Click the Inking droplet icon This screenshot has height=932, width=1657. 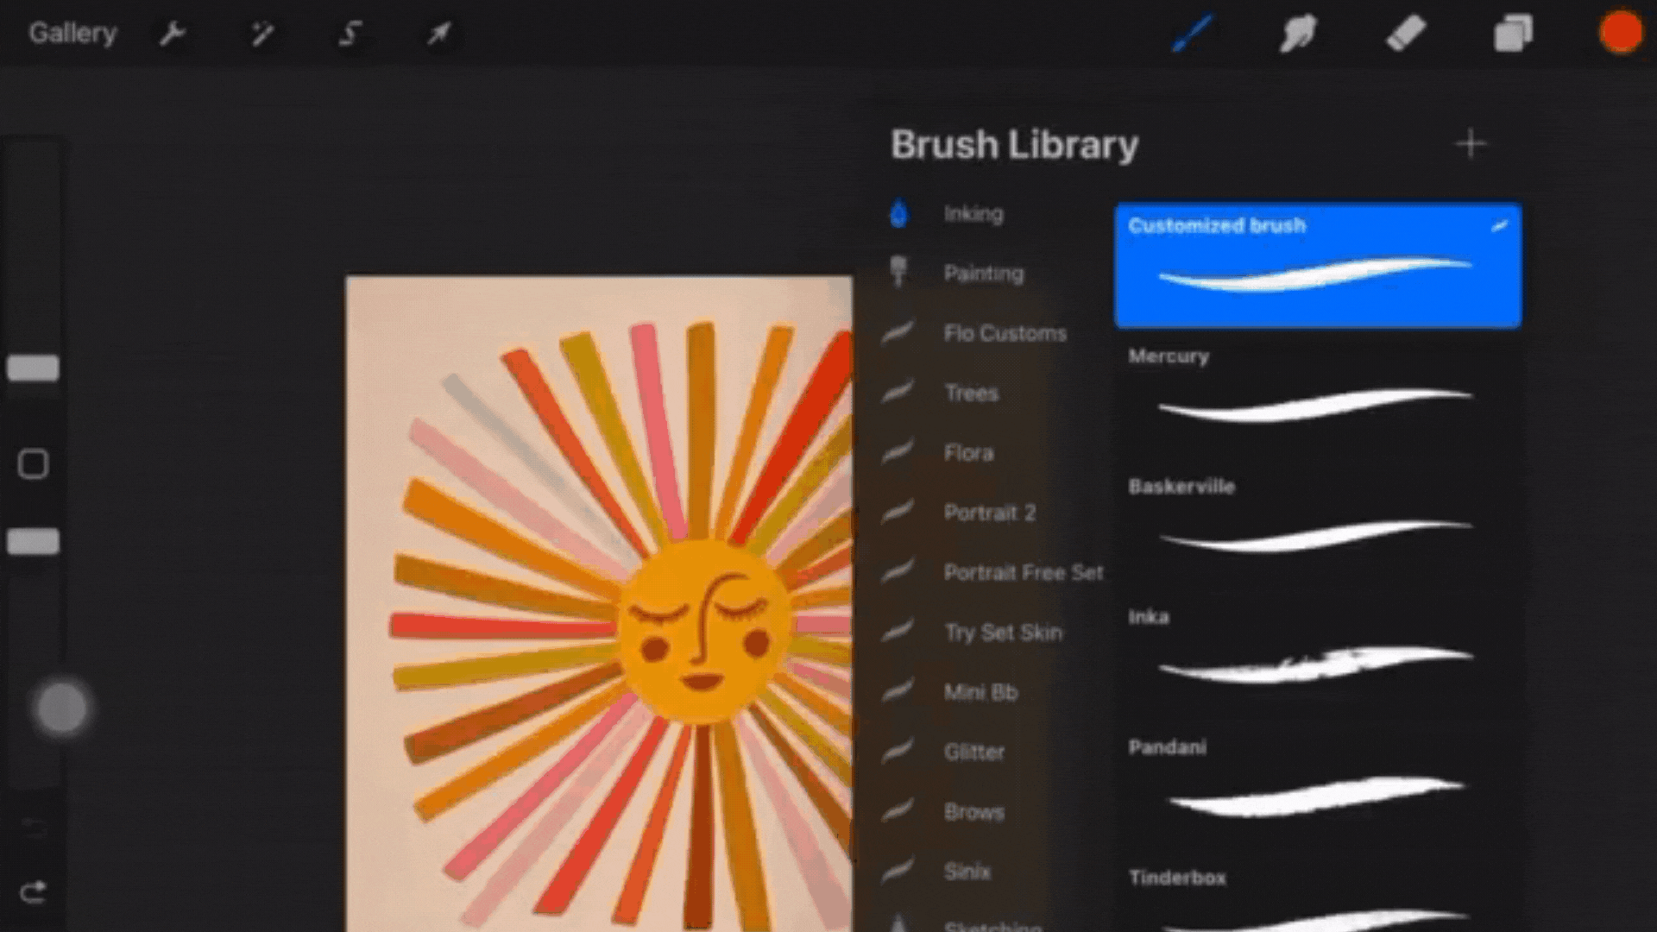coord(898,213)
